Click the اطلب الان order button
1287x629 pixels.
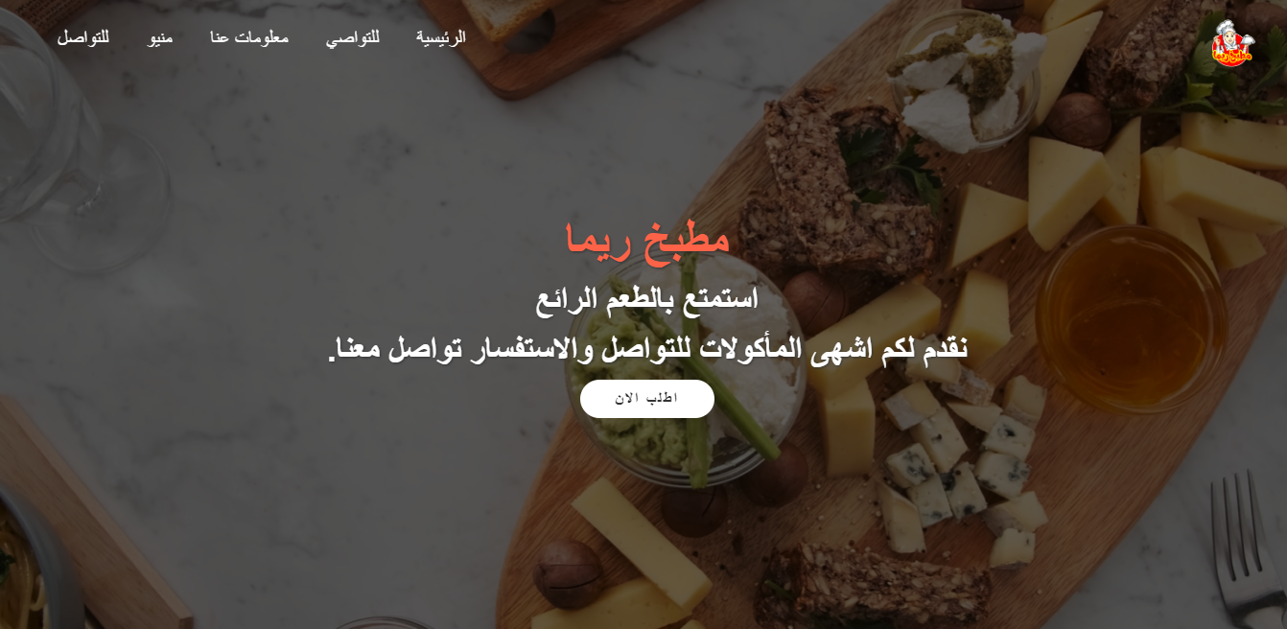click(647, 399)
